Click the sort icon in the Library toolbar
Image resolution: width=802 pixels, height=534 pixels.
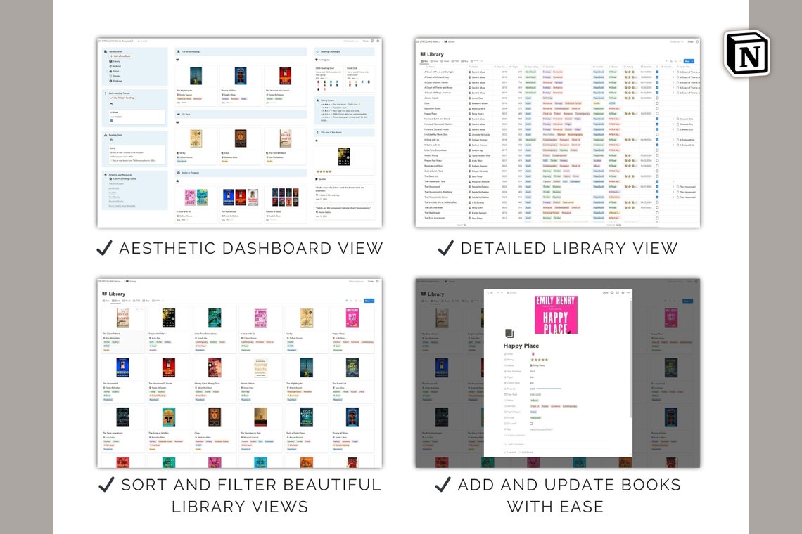[x=671, y=60]
